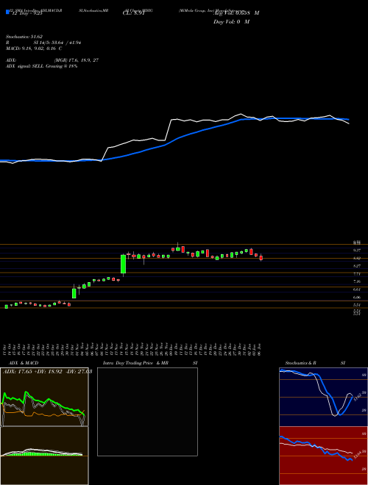368x485 pixels.
Task: Click the 6.06 price axis label
Action: point(356,298)
